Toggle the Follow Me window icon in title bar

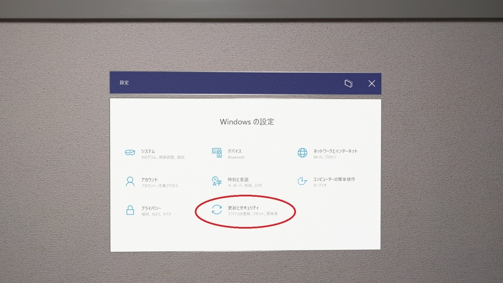[x=348, y=83]
